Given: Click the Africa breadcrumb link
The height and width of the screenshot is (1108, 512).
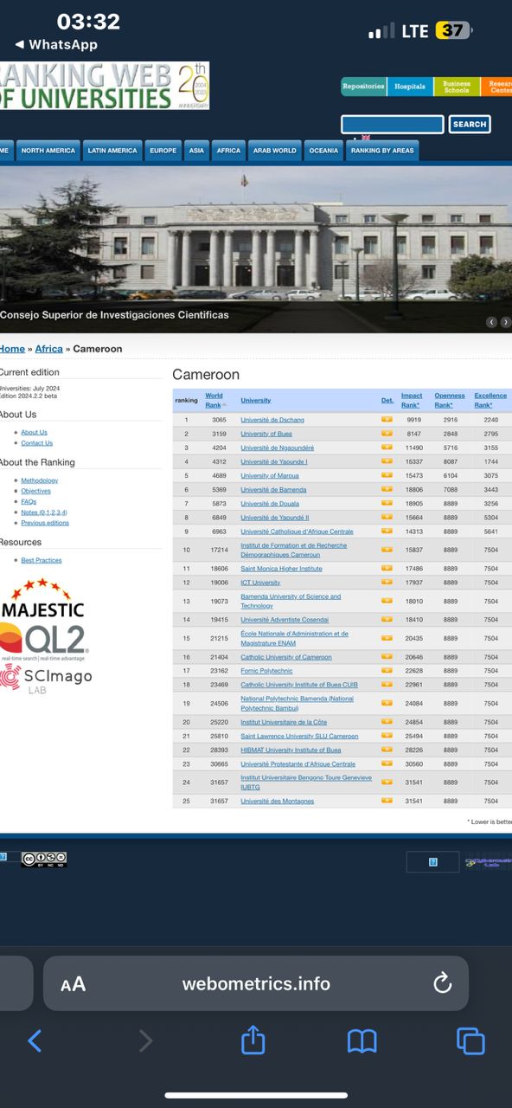Looking at the screenshot, I should pyautogui.click(x=48, y=349).
